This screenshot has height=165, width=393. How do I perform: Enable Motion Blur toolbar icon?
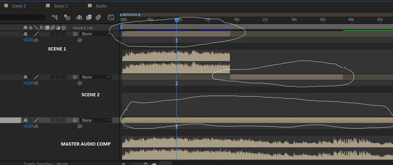click(x=98, y=17)
